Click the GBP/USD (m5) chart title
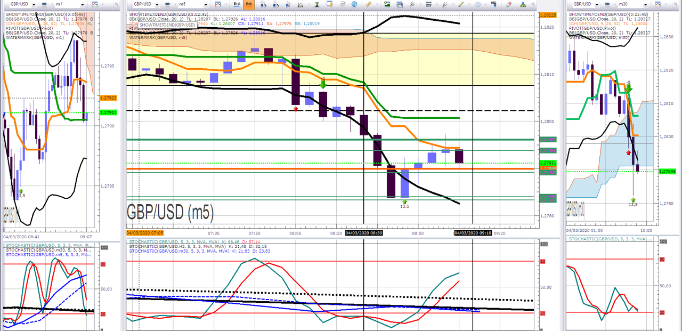 point(169,213)
